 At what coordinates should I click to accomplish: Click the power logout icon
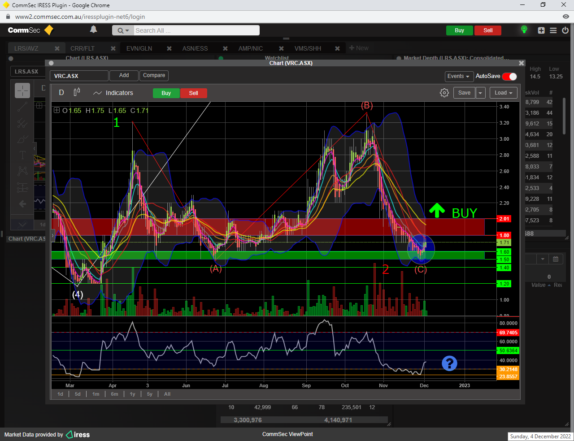point(565,30)
